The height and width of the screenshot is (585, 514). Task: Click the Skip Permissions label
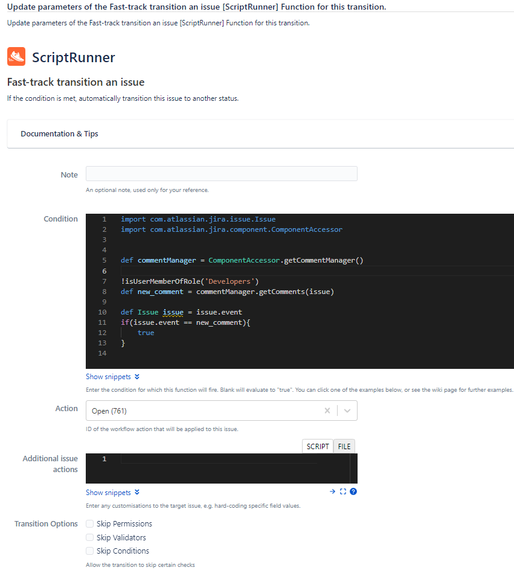pos(124,524)
